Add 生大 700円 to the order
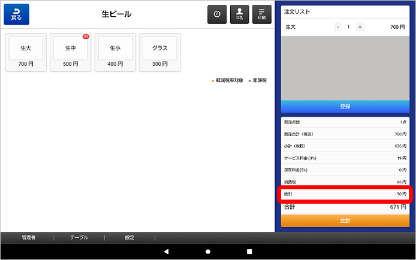Screen dimensions: 416x260 26,53
